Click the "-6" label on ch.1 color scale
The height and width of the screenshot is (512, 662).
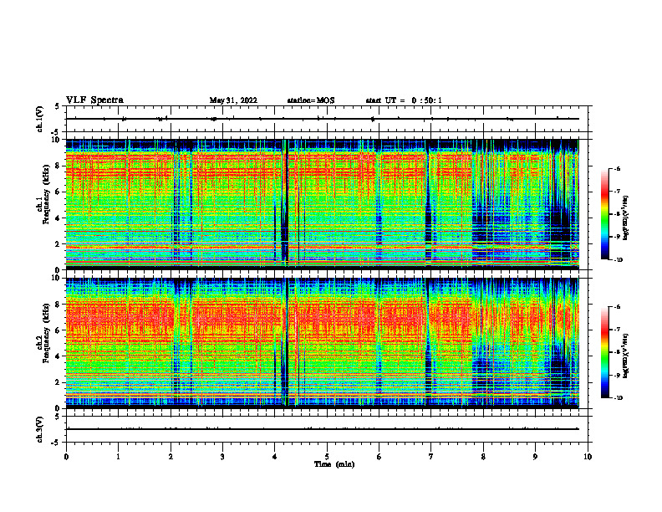click(616, 168)
